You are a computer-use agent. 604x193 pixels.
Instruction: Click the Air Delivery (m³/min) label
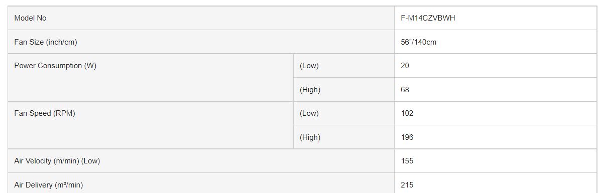49,185
